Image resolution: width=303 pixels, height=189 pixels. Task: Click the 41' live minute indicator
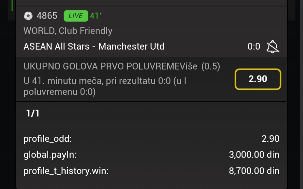pos(95,16)
